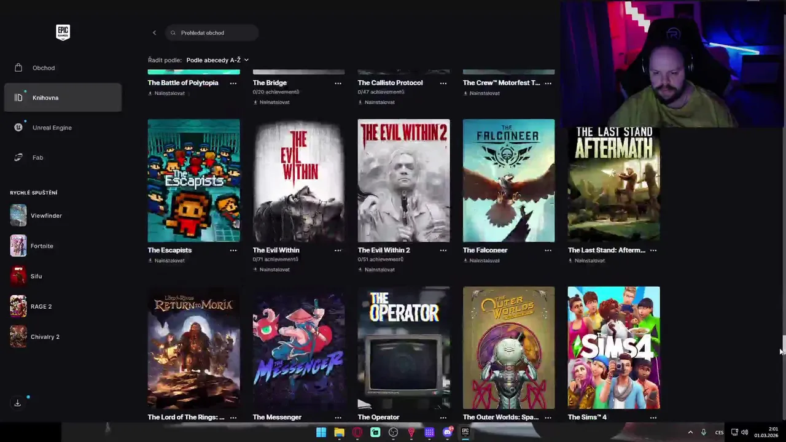Open options menu for The Falconeer
The image size is (786, 442).
pyautogui.click(x=548, y=250)
